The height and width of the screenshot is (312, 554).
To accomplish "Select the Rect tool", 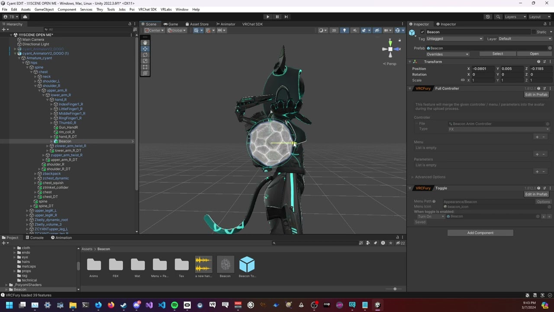I will click(145, 67).
